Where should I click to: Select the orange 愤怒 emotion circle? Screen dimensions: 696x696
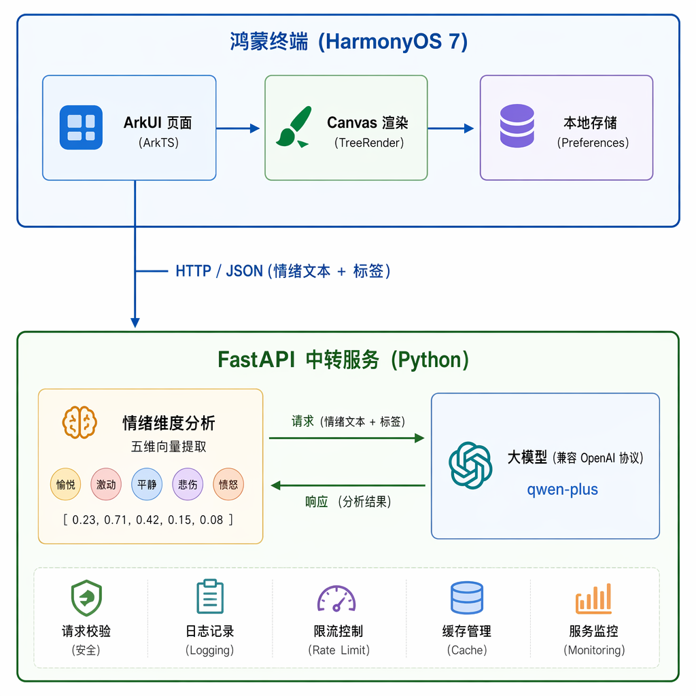(228, 484)
